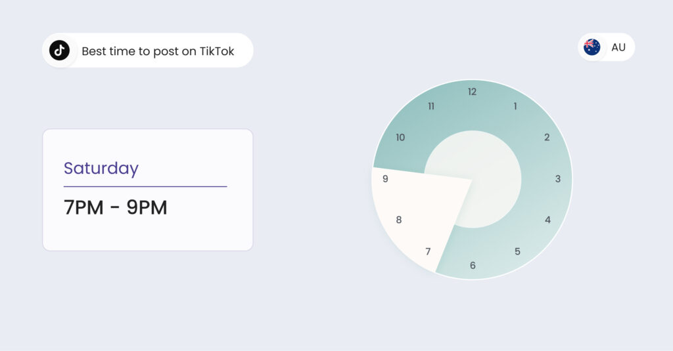
Task: Click the 7PM - 9PM time text
Action: (116, 207)
